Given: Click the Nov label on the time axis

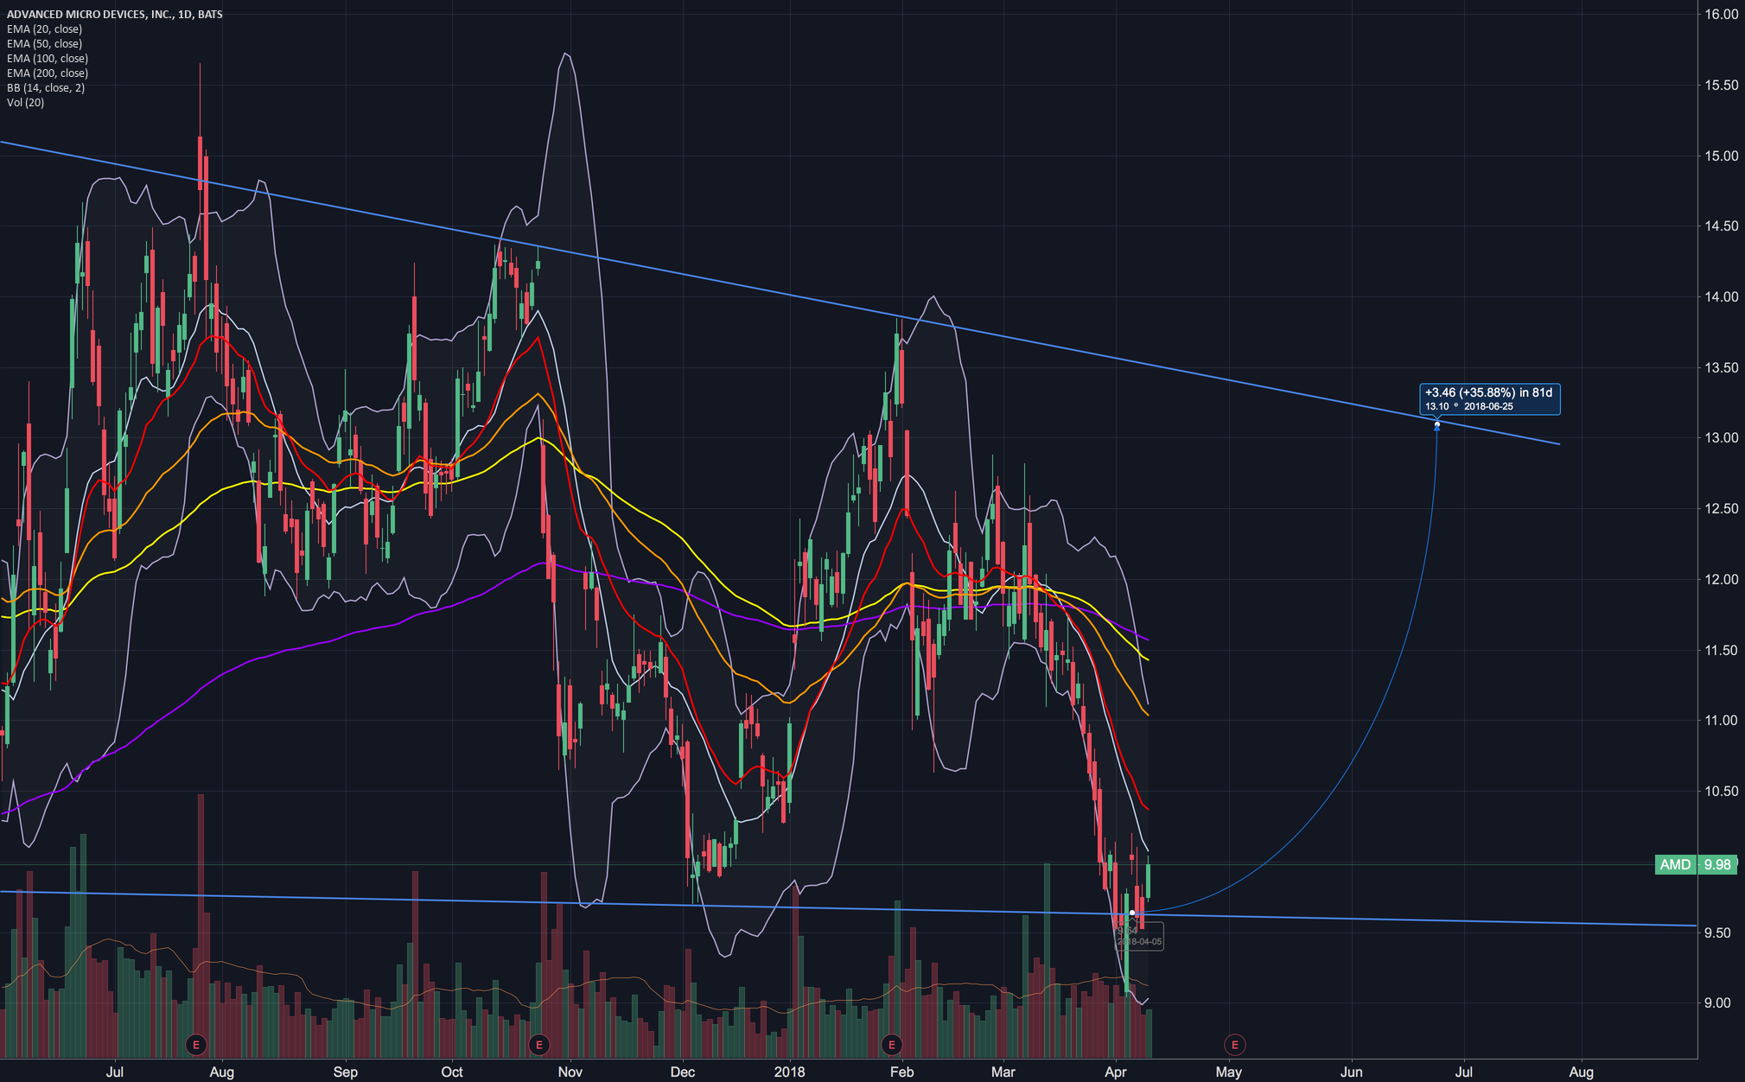Looking at the screenshot, I should tap(570, 1072).
